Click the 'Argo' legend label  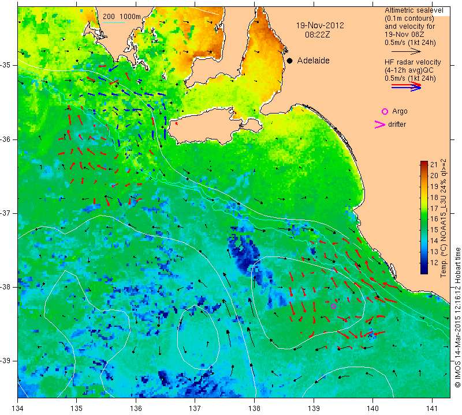coord(400,111)
